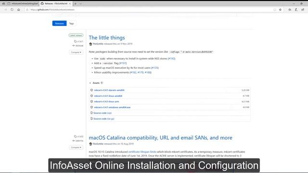The image size is (308, 173).
Task: Go to the browser home page
Action: (x=18, y=10)
